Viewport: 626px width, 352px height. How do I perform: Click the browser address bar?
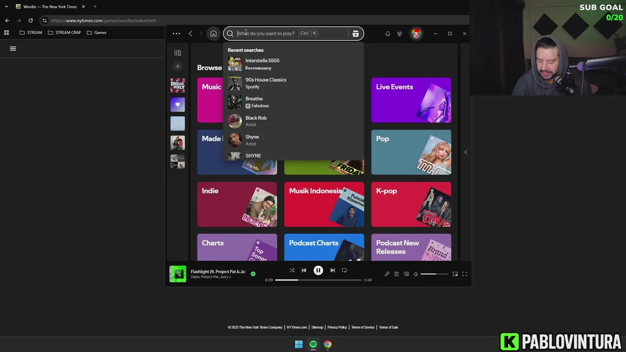coord(254,21)
